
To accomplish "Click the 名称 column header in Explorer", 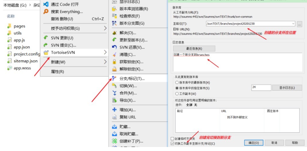I will [11, 16].
